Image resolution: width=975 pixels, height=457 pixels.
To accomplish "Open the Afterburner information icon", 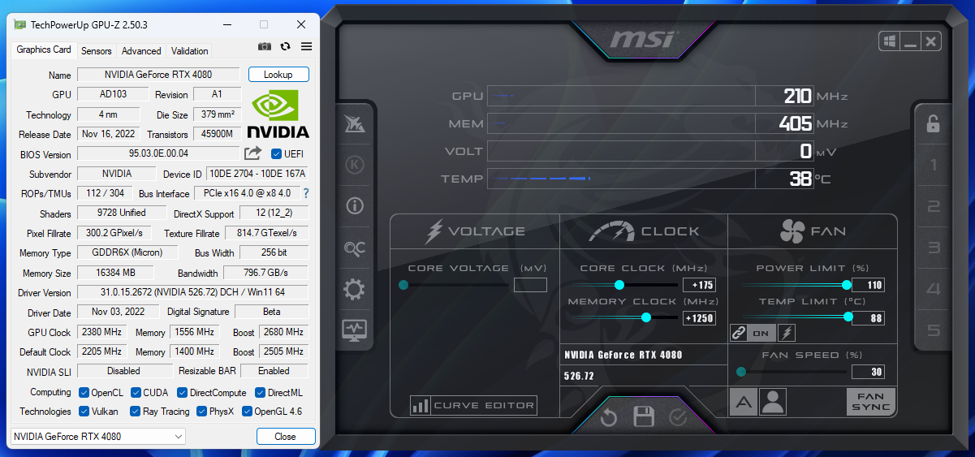I will [355, 206].
